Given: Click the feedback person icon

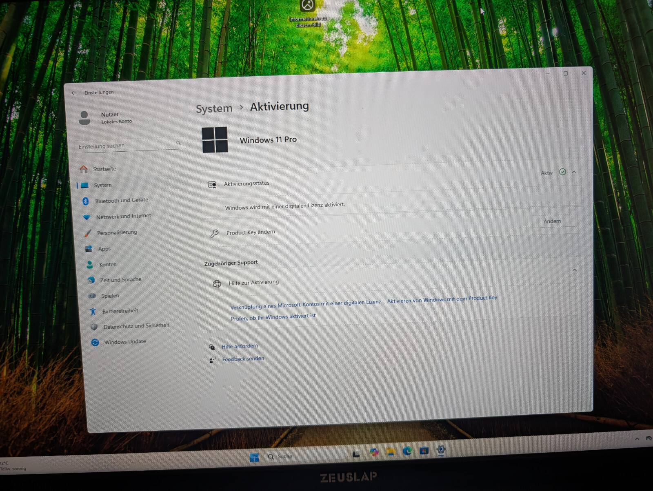Looking at the screenshot, I should click(212, 360).
